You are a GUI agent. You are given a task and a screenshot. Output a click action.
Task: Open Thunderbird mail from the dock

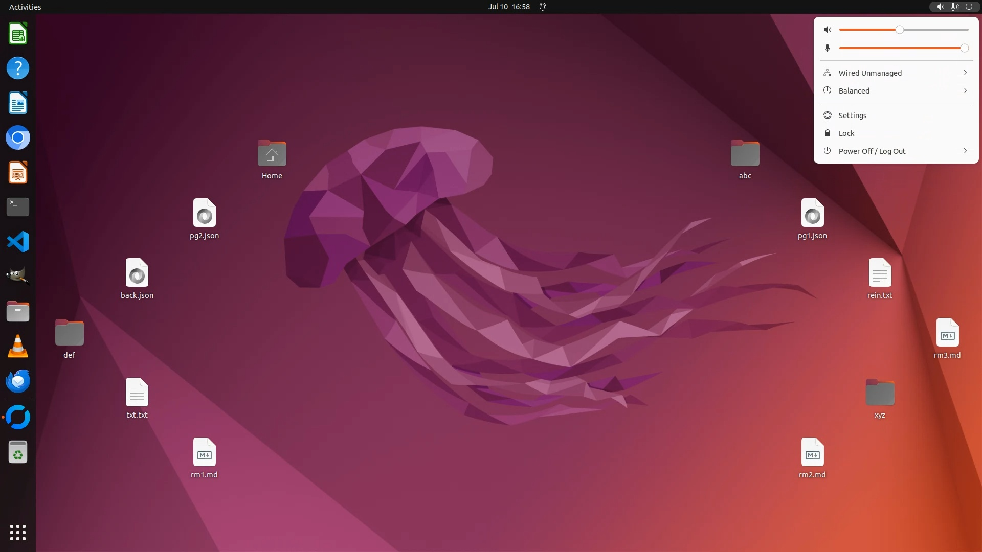pos(18,381)
